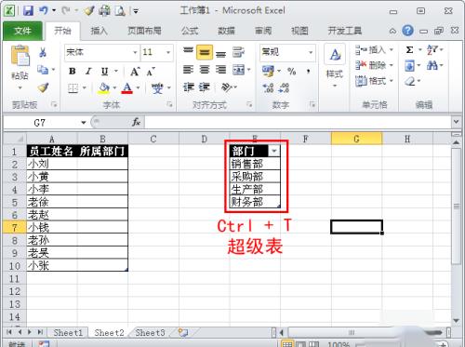This screenshot has width=465, height=347.
Task: Switch to the Sheet1 worksheet tab
Action: pos(68,333)
